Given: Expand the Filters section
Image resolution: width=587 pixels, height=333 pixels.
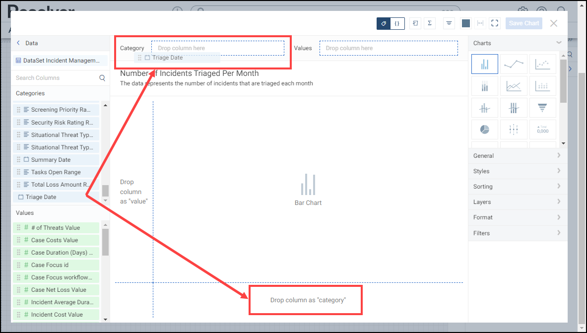Looking at the screenshot, I should [x=518, y=233].
